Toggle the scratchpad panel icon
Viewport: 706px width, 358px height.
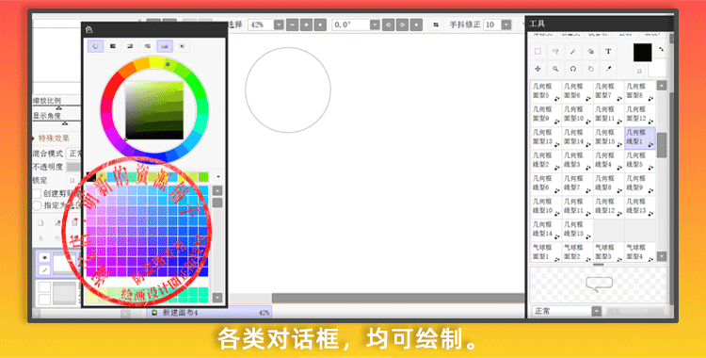182,46
